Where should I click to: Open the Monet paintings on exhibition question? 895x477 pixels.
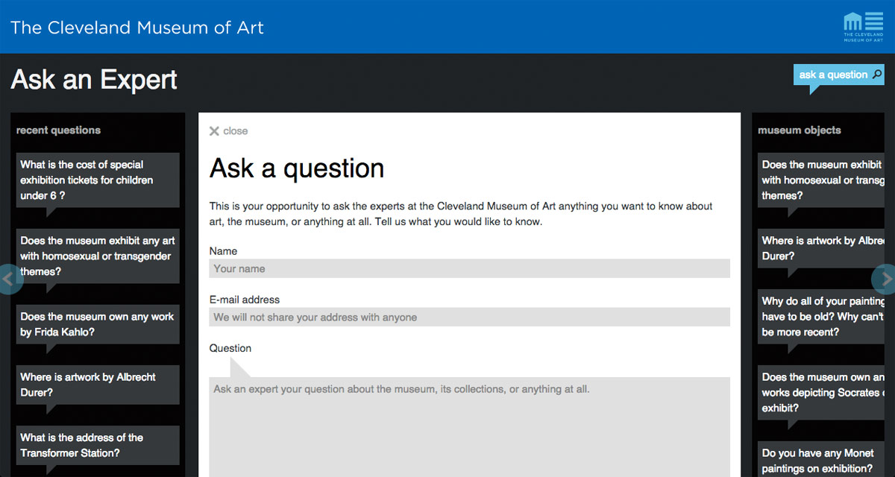point(821,460)
